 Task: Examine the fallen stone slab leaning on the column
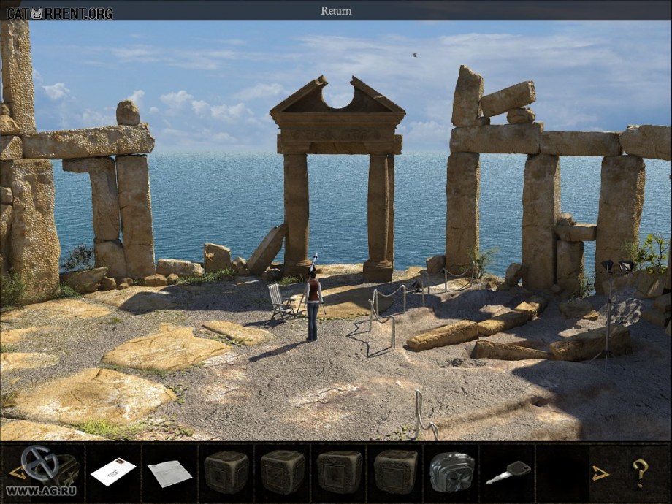(x=267, y=249)
